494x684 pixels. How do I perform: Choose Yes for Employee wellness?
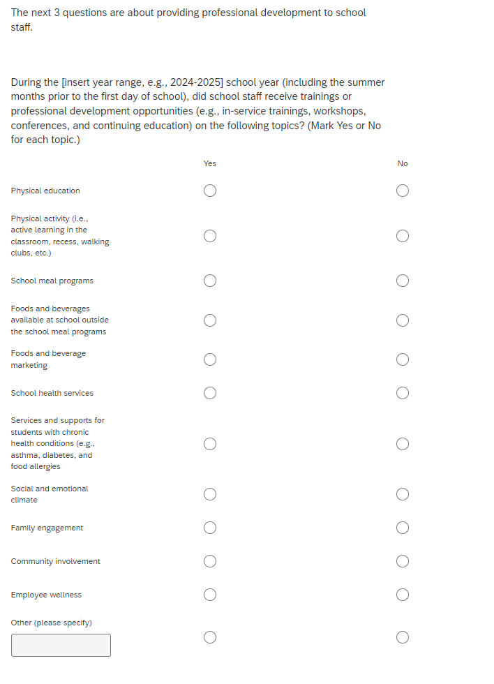coord(210,595)
